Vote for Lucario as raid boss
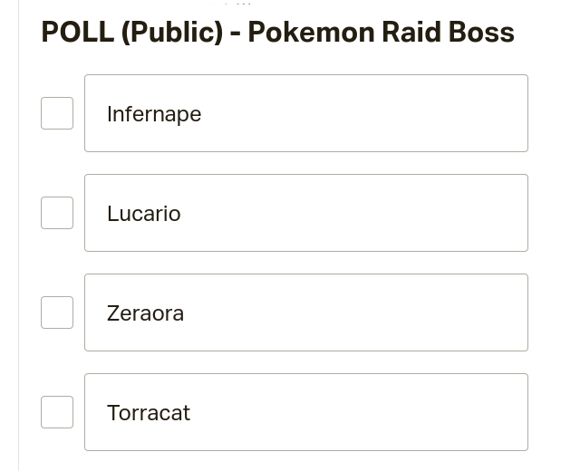This screenshot has height=471, width=580. point(57,213)
